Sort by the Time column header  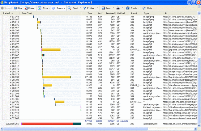pyautogui.click(x=87, y=13)
